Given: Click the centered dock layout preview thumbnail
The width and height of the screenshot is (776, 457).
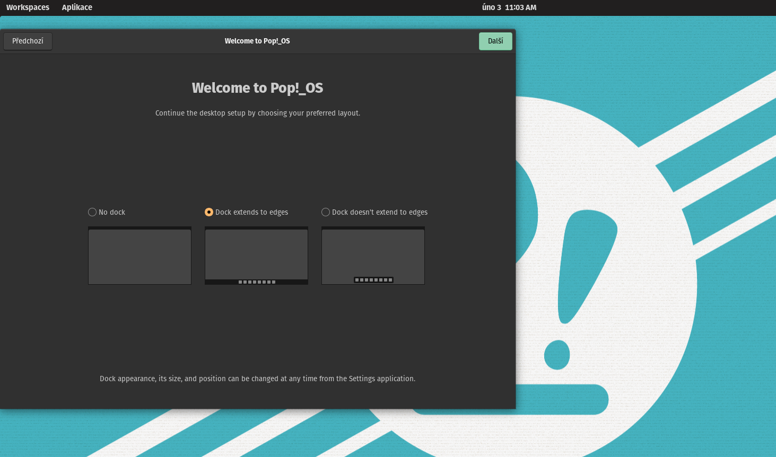Looking at the screenshot, I should pyautogui.click(x=373, y=256).
